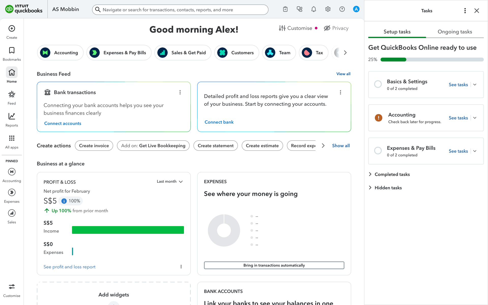
Task: Switch to Ongoing tasks tab
Action: (455, 32)
